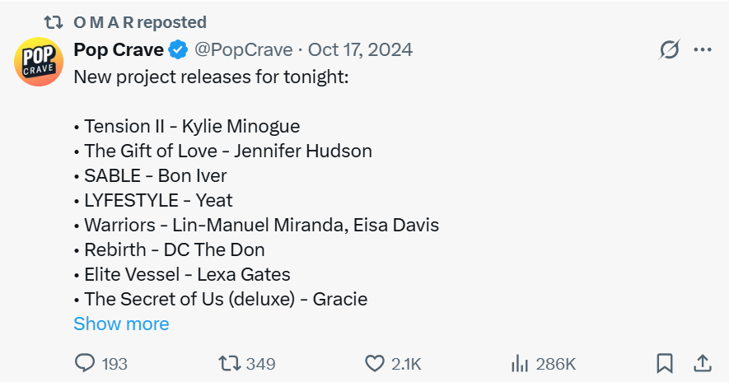Open the three-dot more options menu
The image size is (729, 382).
tap(702, 50)
